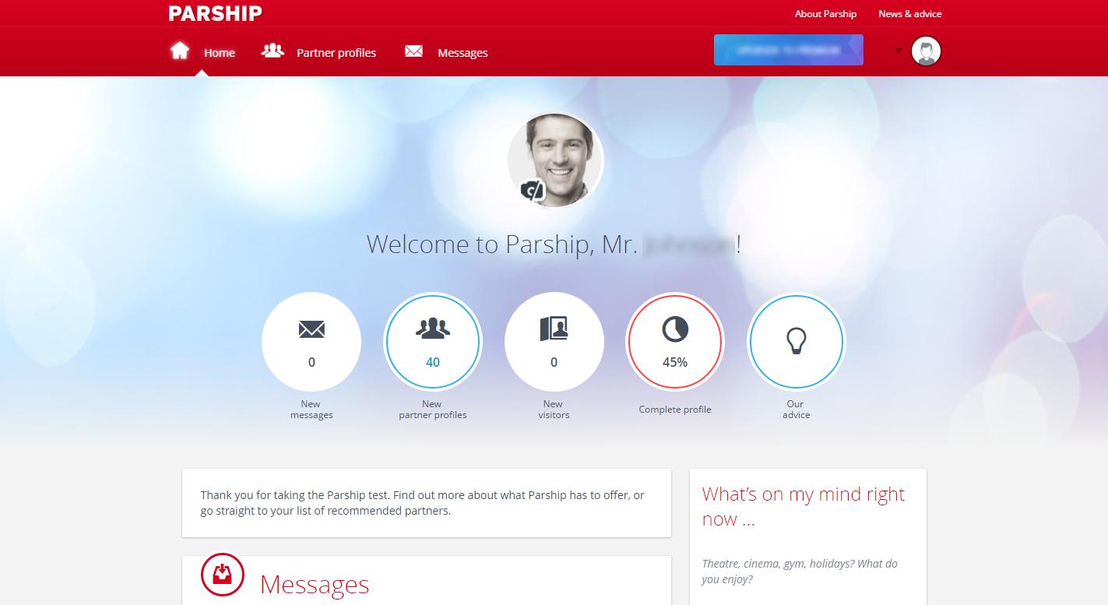Click the "What's on my mind right now" heading
The image size is (1108, 605).
tap(804, 506)
